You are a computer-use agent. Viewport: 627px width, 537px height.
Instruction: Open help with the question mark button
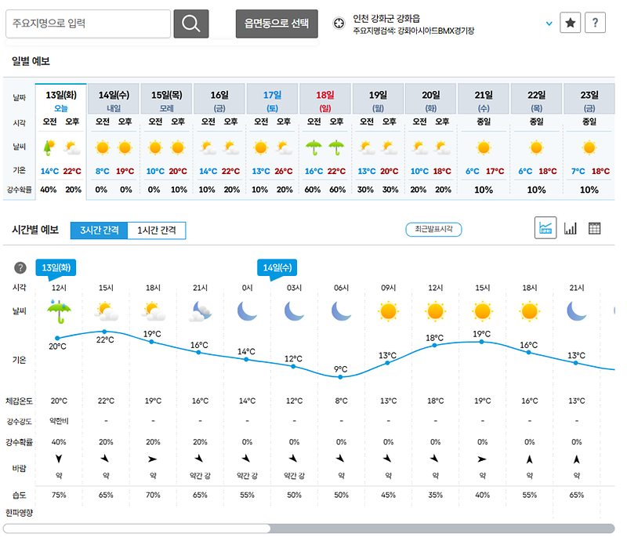(x=595, y=23)
